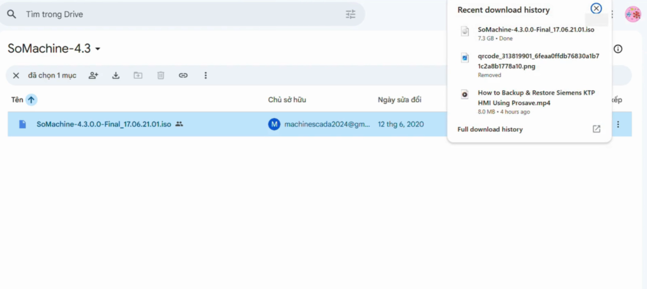Open the Prosave mp4 download entry
The height and width of the screenshot is (289, 647).
point(536,98)
